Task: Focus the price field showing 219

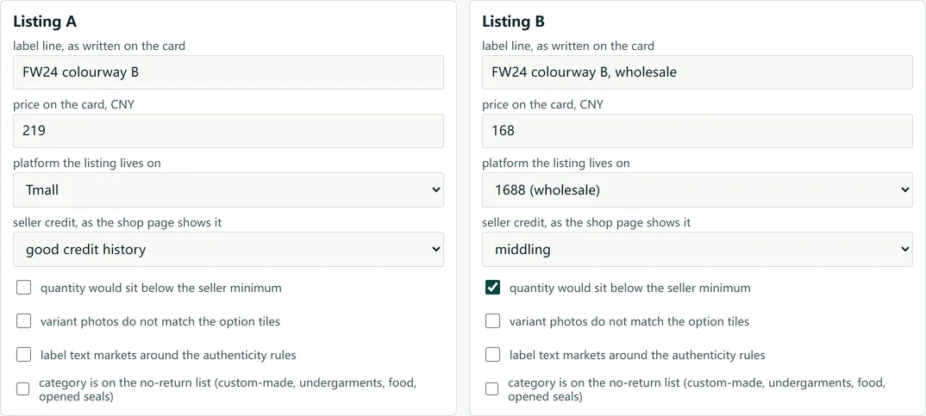Action: coord(228,131)
